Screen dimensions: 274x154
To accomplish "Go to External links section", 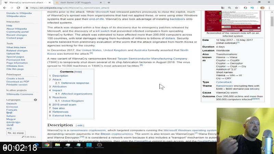I will pos(62,116).
